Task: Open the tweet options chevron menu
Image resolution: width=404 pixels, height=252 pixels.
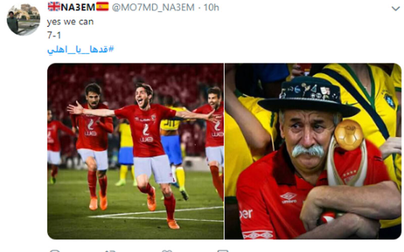Action: pyautogui.click(x=395, y=9)
